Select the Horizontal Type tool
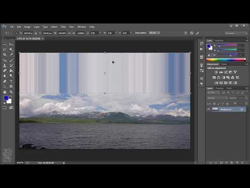The height and width of the screenshot is (188, 250). (x=11, y=81)
